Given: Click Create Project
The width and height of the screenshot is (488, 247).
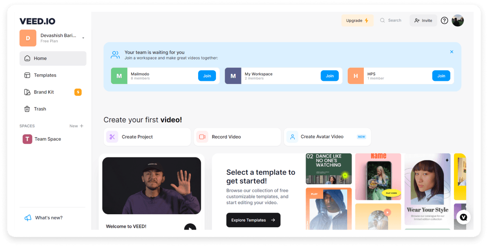Looking at the screenshot, I should coord(147,137).
